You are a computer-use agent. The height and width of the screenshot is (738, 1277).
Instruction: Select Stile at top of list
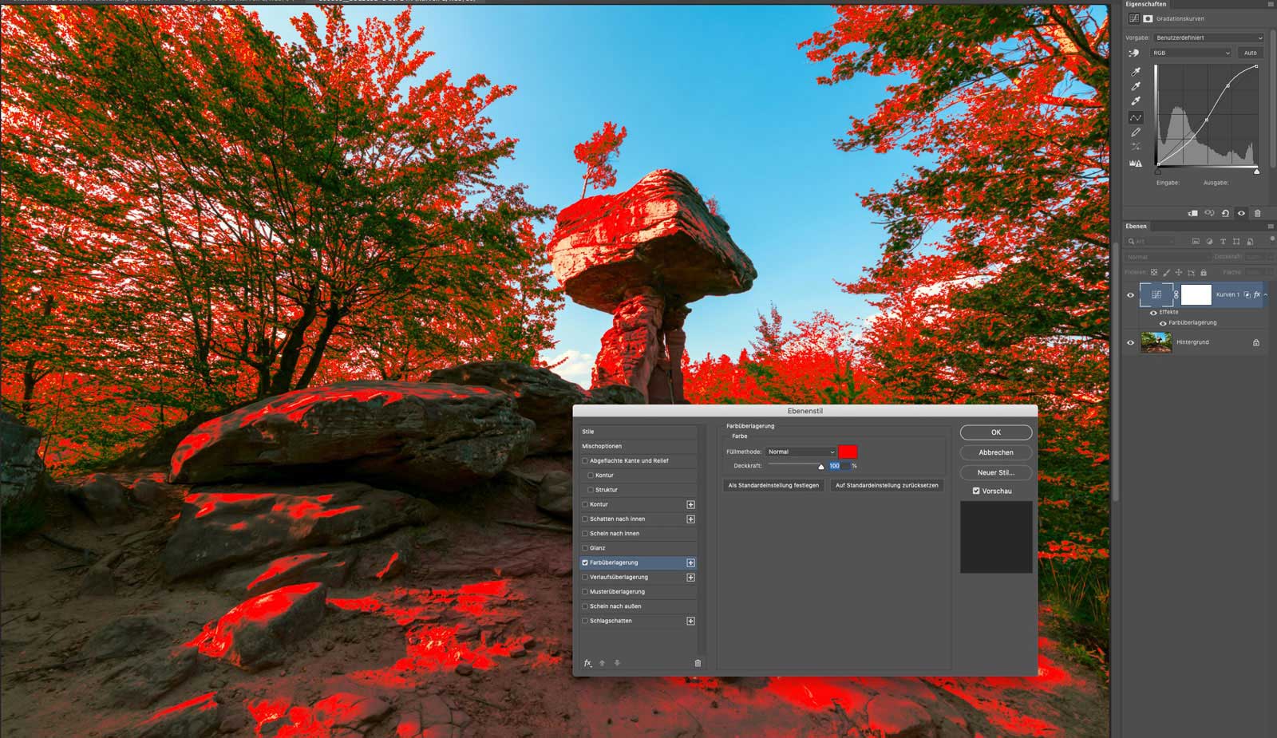tap(588, 432)
